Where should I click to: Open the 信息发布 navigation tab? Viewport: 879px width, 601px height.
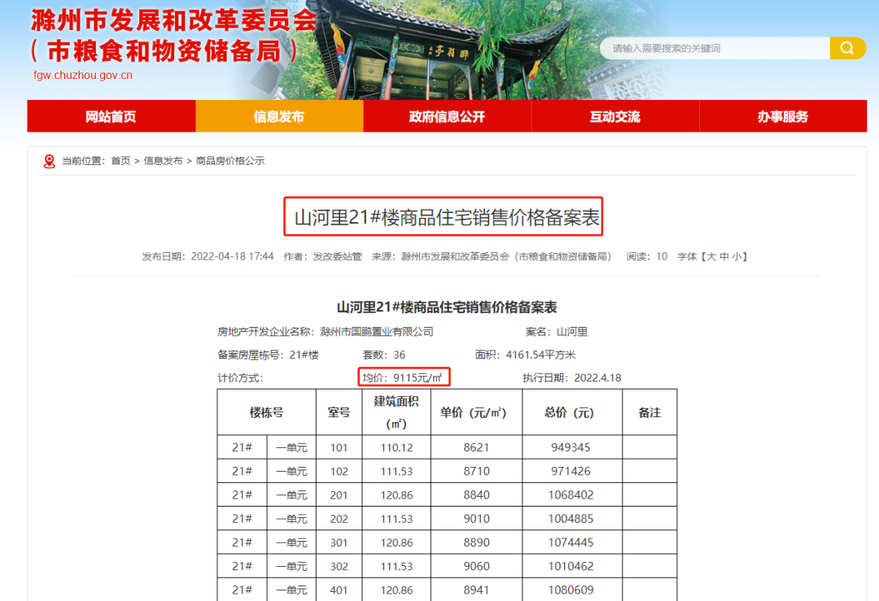[279, 116]
